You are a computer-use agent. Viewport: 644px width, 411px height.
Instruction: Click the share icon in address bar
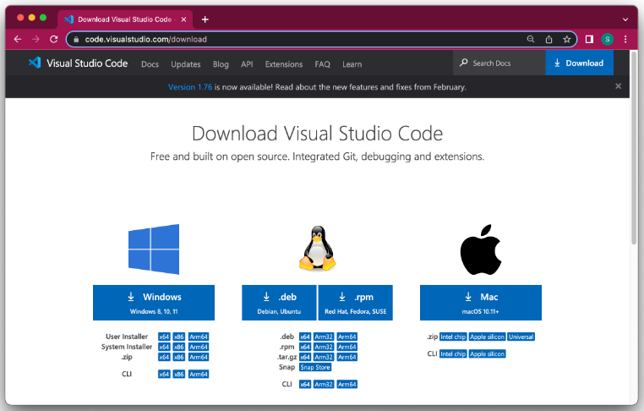548,39
